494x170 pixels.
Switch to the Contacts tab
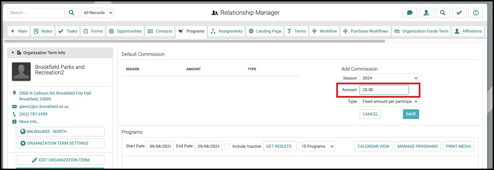pos(160,31)
